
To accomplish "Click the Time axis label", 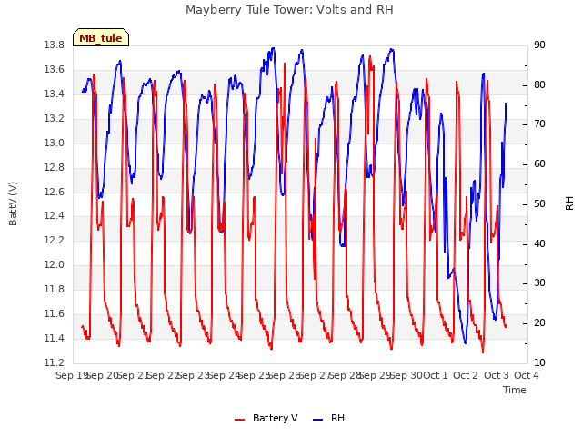I will click(x=515, y=390).
